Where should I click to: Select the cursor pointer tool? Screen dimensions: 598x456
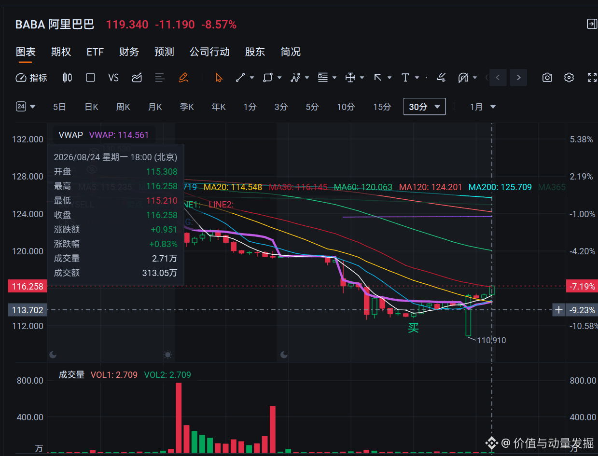coord(219,78)
